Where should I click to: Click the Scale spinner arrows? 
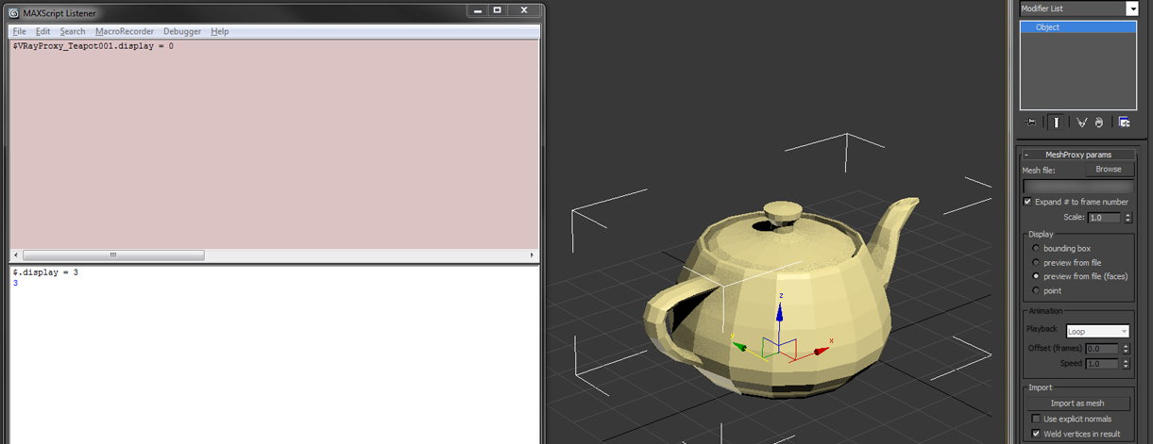(1127, 217)
